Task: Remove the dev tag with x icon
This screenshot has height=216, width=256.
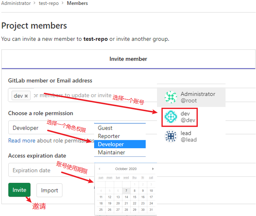Action: [x=26, y=96]
